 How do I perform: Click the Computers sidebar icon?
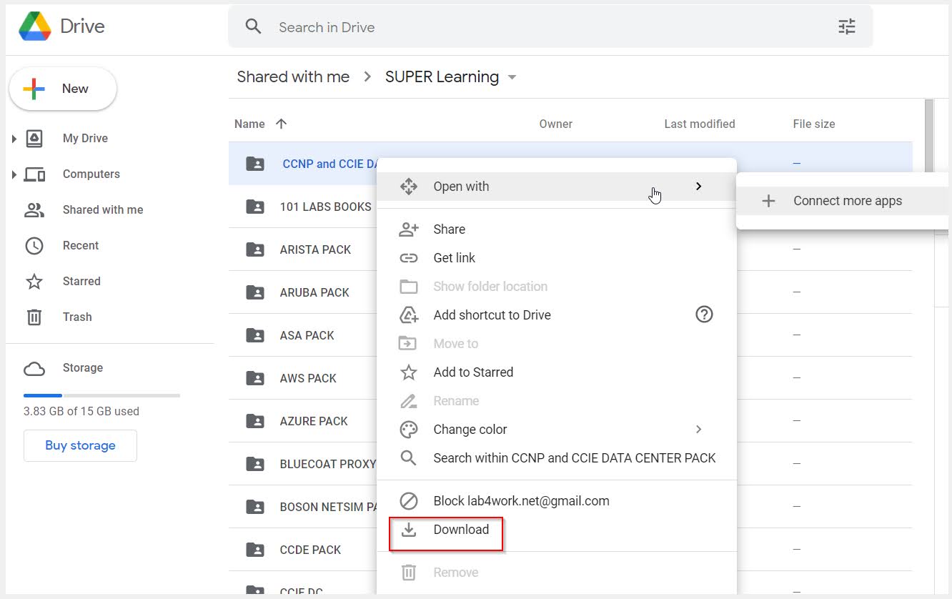[34, 174]
